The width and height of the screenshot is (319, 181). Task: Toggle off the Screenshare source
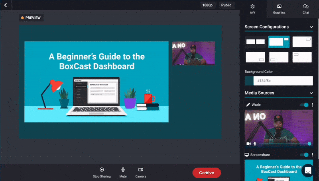pyautogui.click(x=305, y=155)
